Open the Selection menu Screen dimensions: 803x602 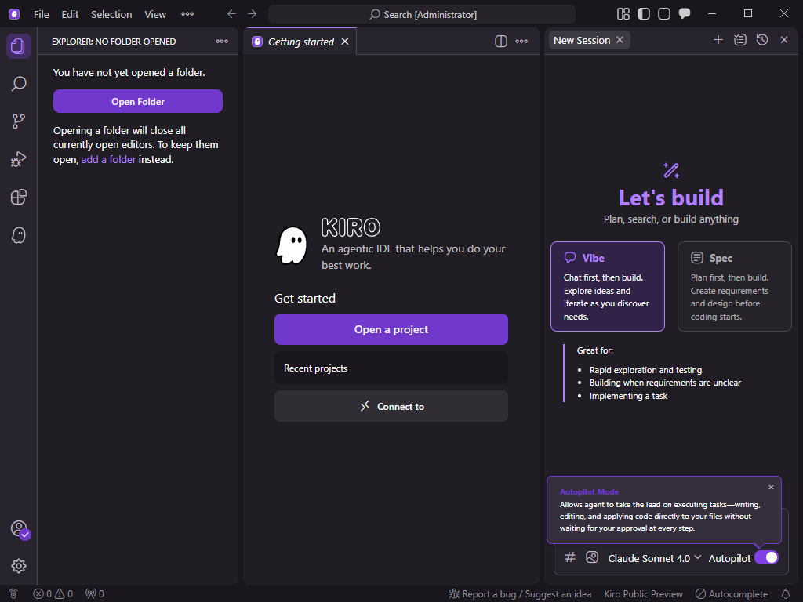point(111,14)
